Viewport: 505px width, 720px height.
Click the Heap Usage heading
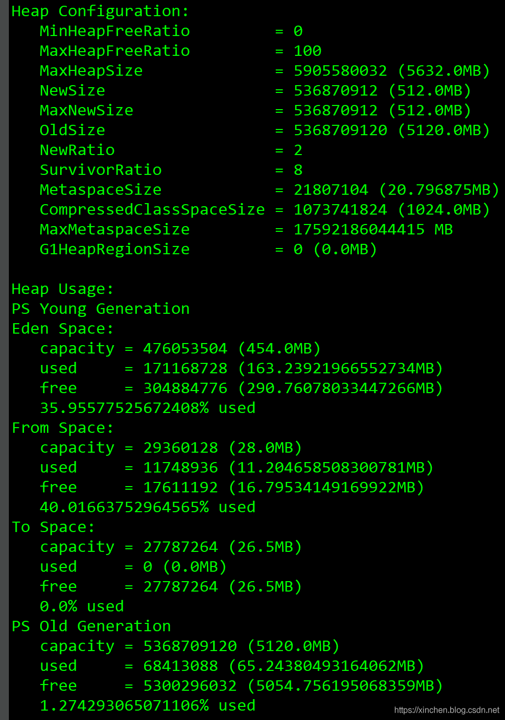pos(62,289)
